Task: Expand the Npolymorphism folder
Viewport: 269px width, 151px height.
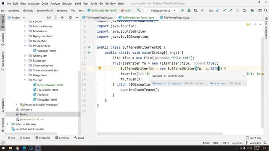Action: [25, 36]
